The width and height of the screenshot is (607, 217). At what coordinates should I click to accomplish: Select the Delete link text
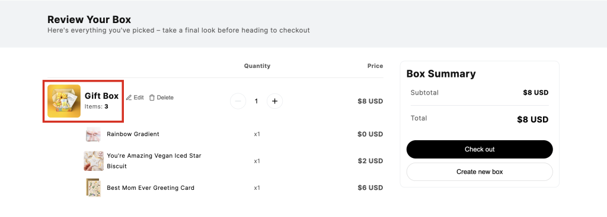165,98
